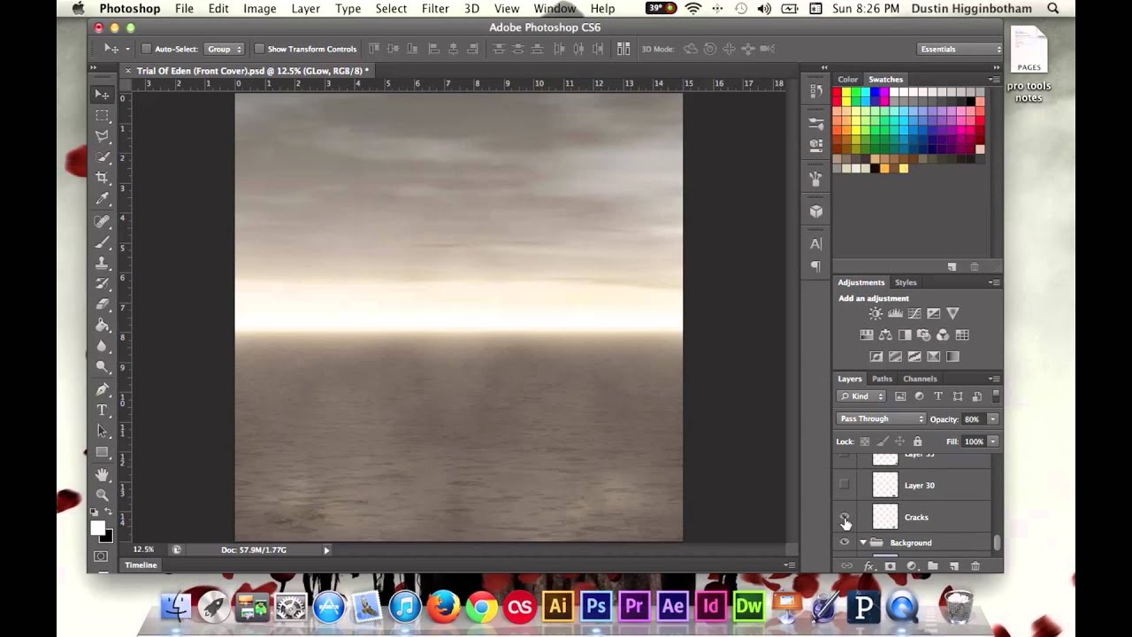Delete layer with the trash icon
This screenshot has width=1132, height=637.
click(x=975, y=566)
